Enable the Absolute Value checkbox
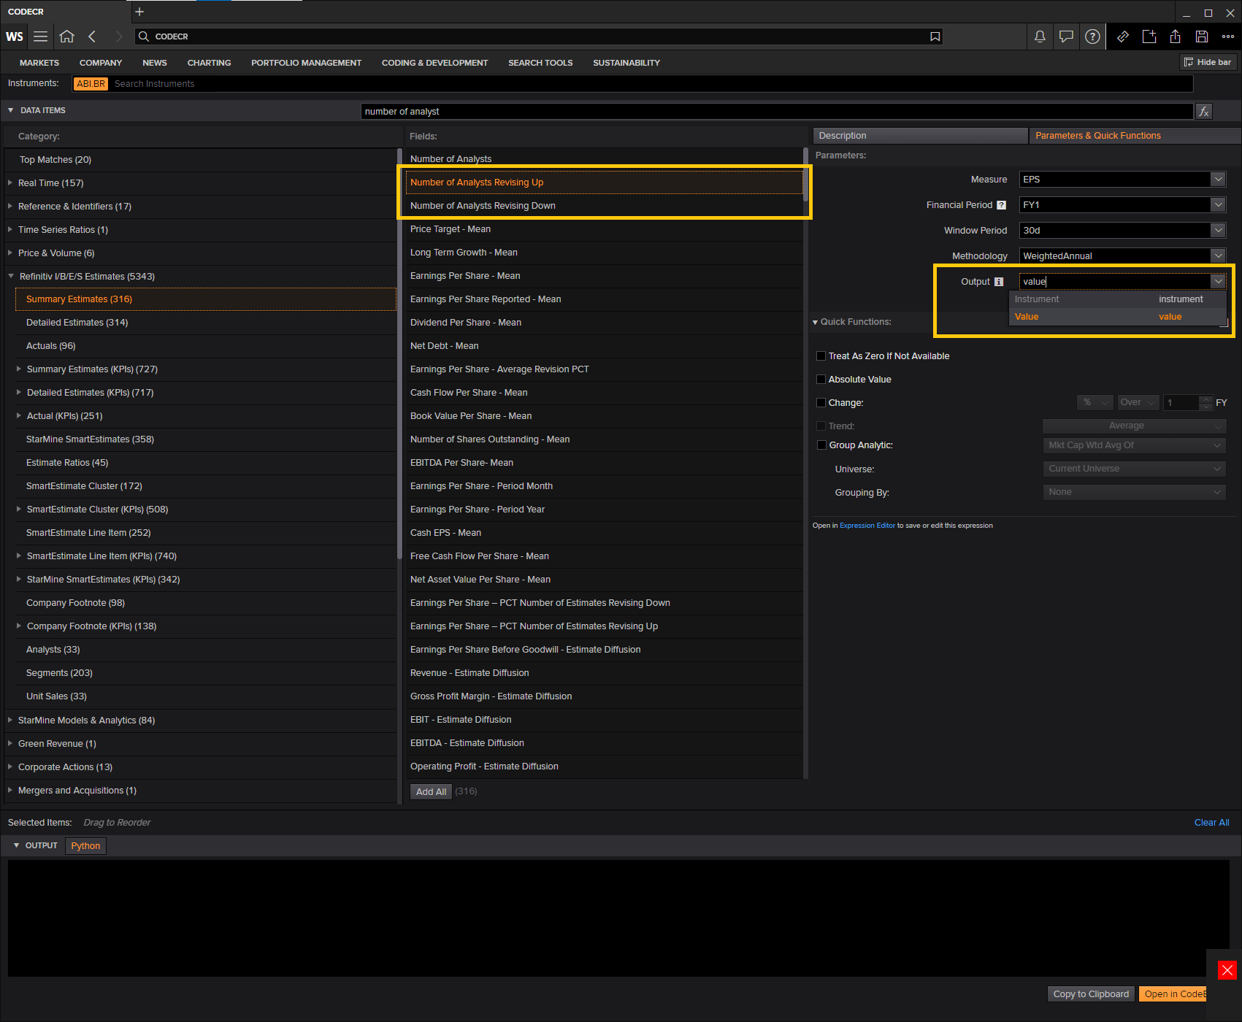The height and width of the screenshot is (1022, 1242). 821,380
